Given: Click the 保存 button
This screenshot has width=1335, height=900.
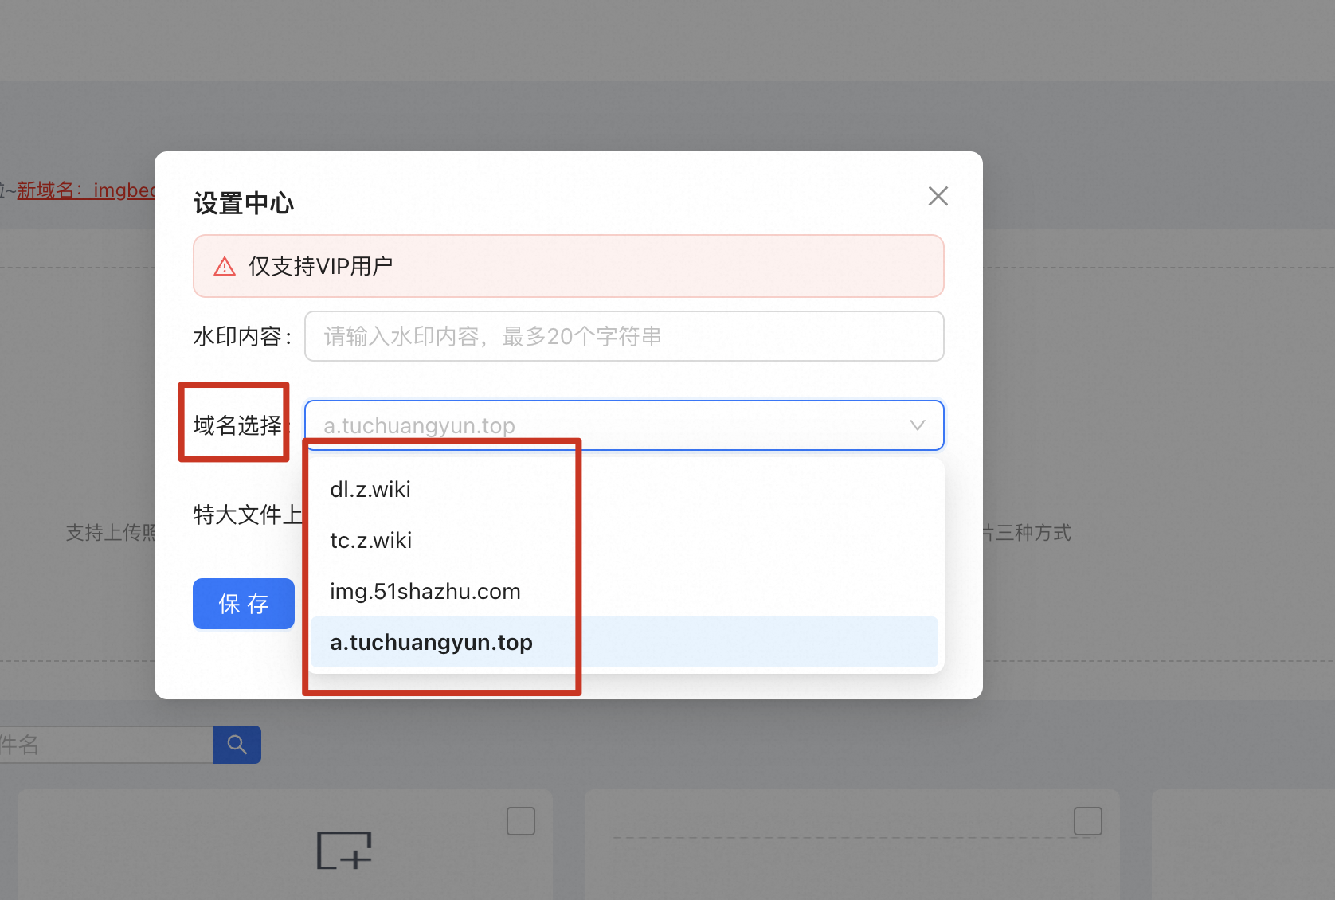Looking at the screenshot, I should pyautogui.click(x=244, y=604).
